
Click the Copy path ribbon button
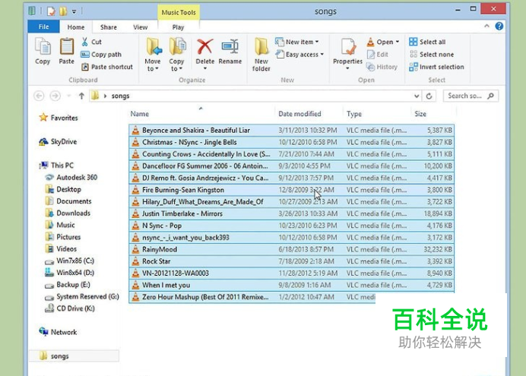click(101, 54)
